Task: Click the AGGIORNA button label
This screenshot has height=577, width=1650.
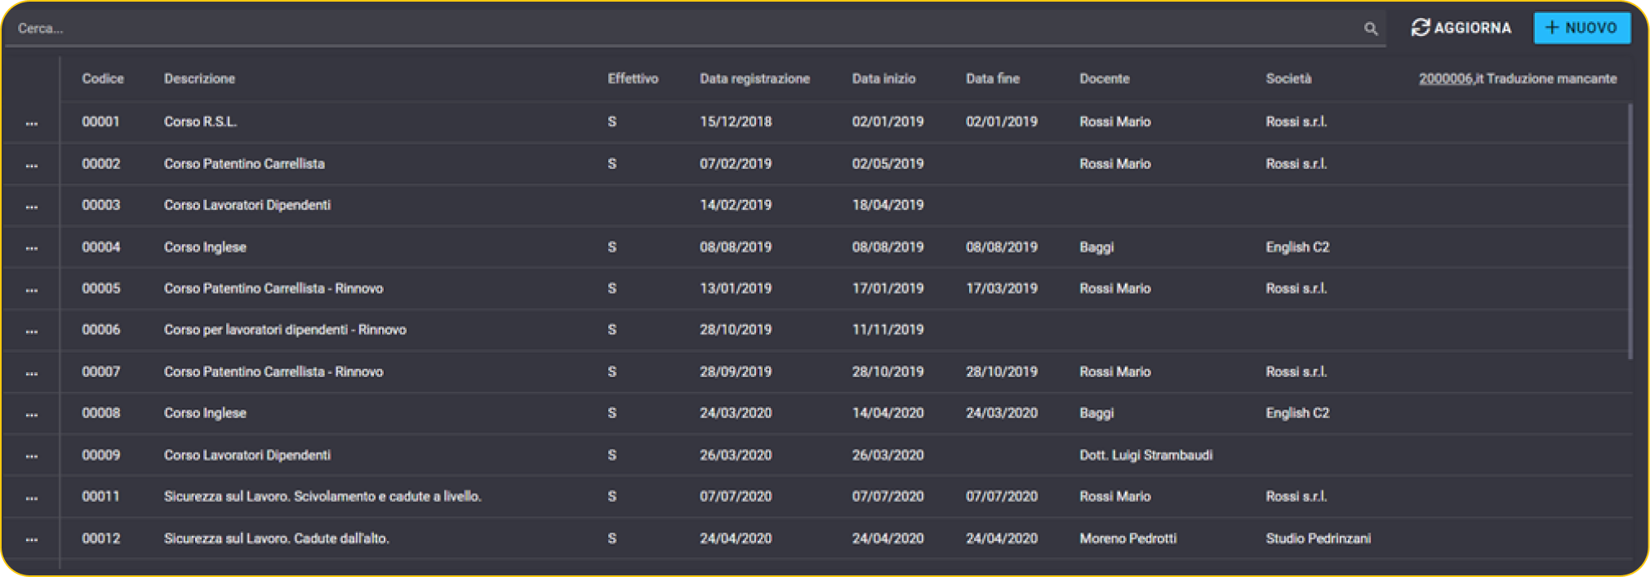Action: click(x=1472, y=28)
